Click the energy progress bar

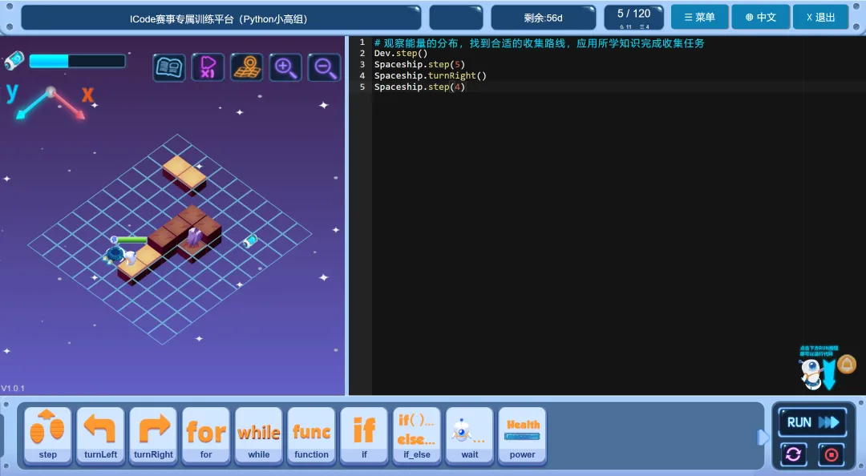click(77, 61)
